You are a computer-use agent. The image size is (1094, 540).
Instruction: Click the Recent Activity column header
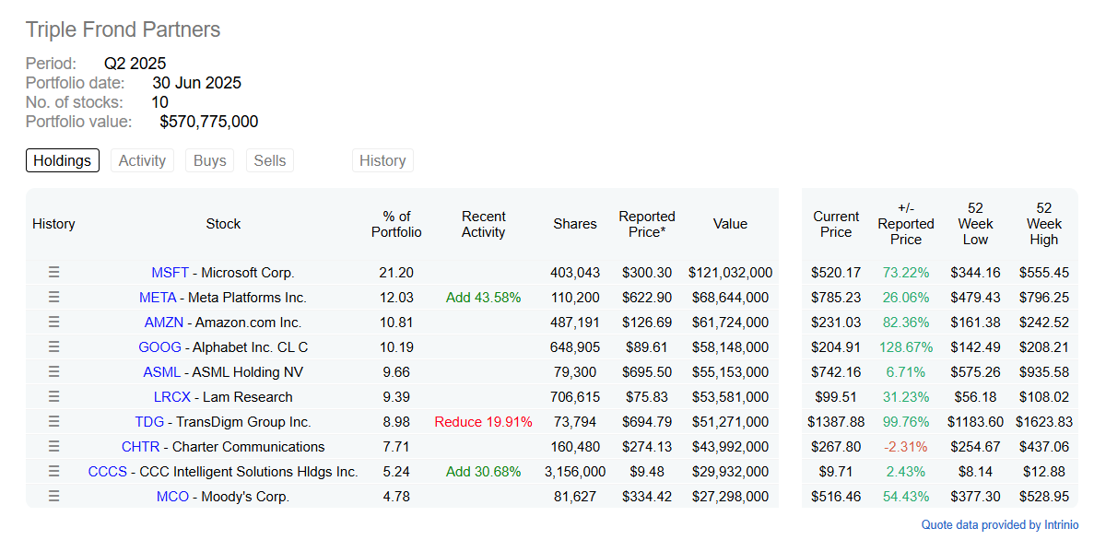click(484, 224)
